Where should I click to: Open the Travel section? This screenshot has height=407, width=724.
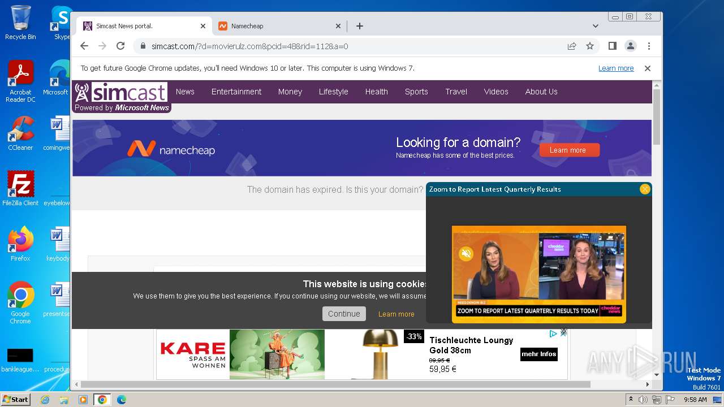[x=456, y=92]
